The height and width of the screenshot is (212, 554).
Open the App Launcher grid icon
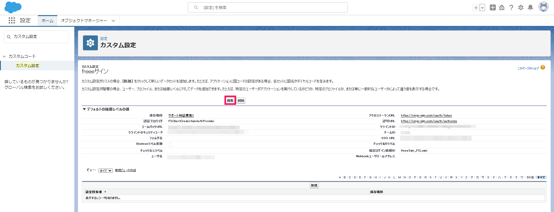(12, 20)
